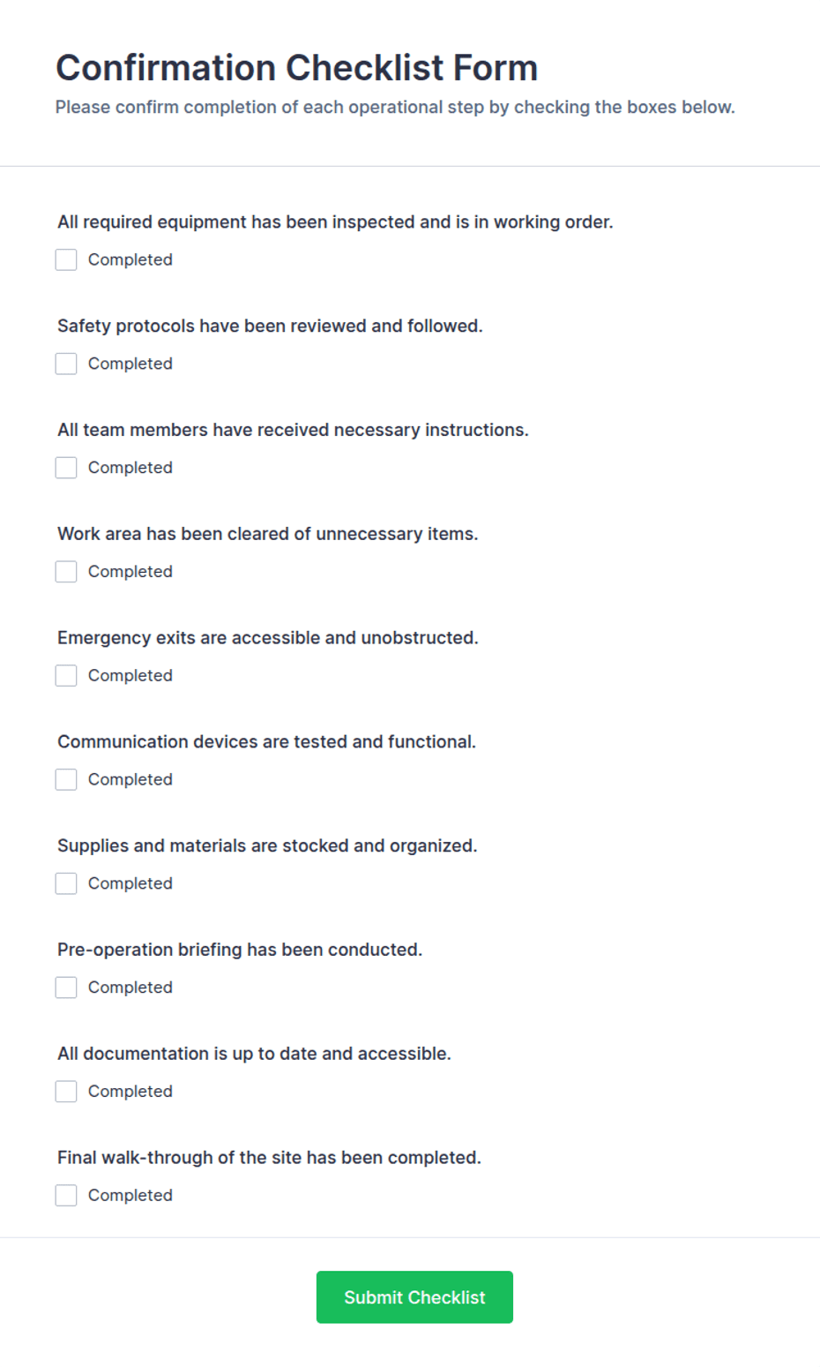This screenshot has height=1367, width=820.
Task: Select checkbox for supplies stocked and organized
Action: pos(66,883)
